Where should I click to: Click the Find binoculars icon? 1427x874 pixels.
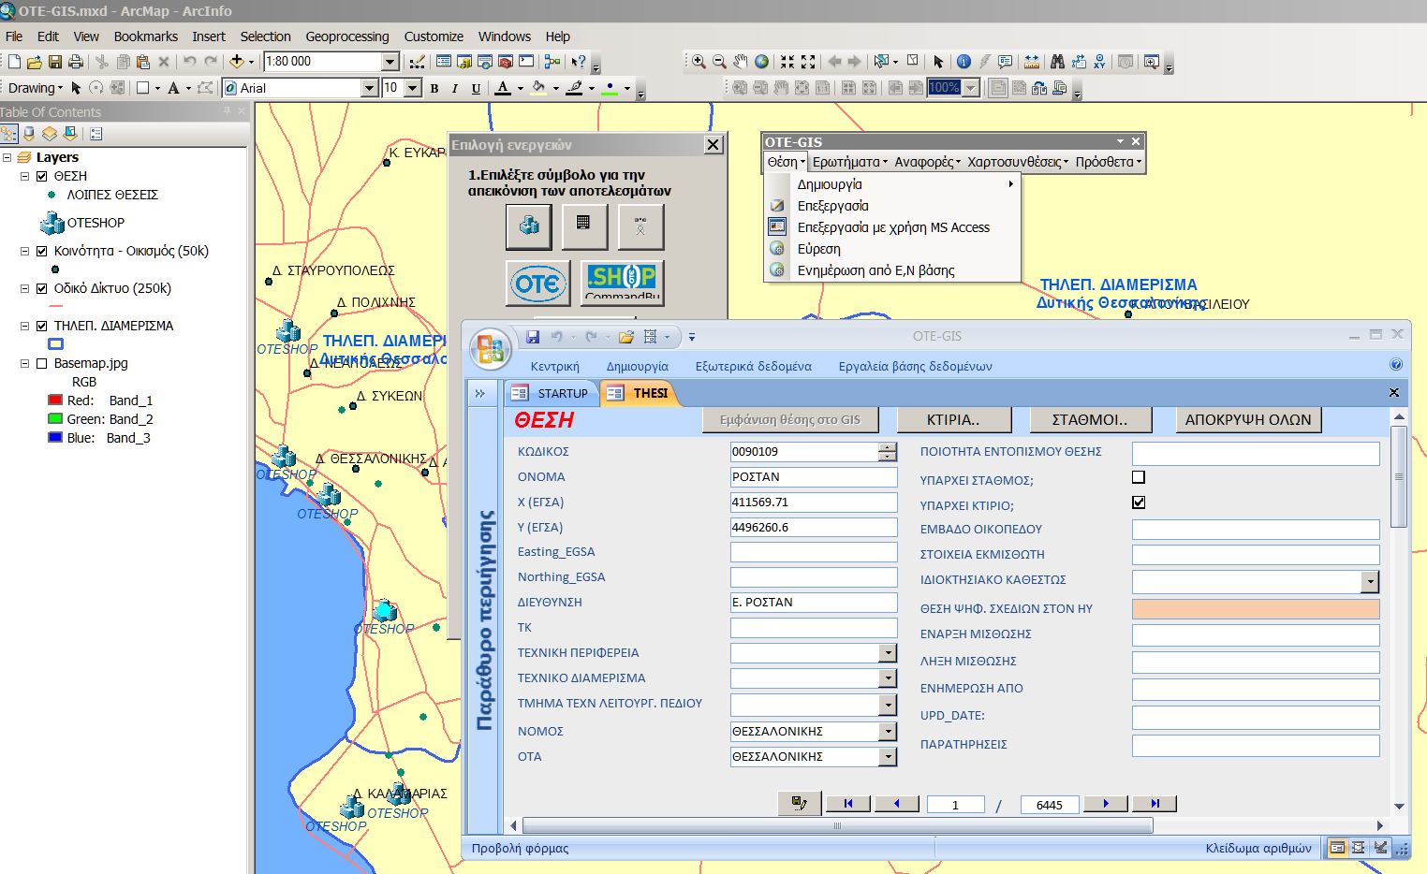point(1057,62)
